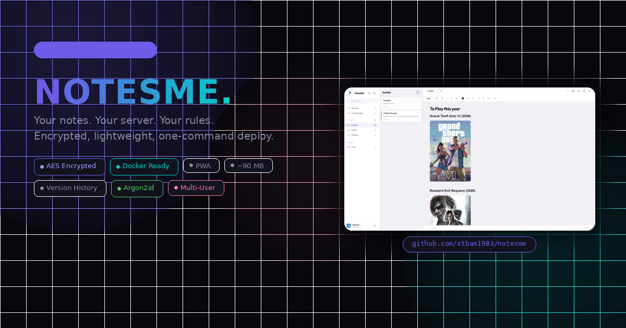Open the Uncategorized notes list
Image resolution: width=626 pixels, height=328 pixels.
coord(362,113)
